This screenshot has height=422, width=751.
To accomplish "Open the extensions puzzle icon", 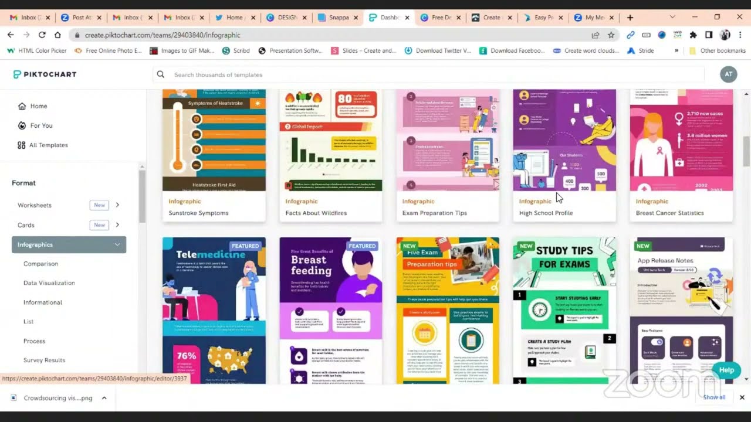I will pyautogui.click(x=693, y=35).
